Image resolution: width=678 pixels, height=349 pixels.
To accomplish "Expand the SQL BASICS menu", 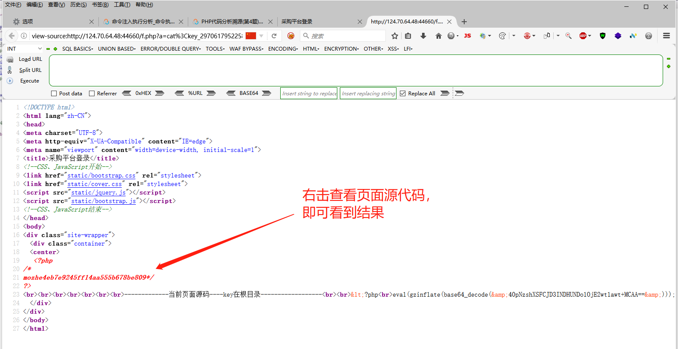I will point(78,49).
